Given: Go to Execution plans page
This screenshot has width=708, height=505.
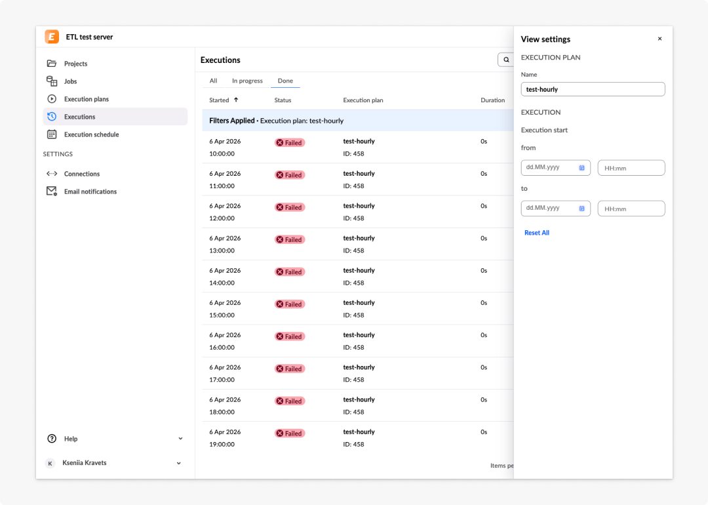Looking at the screenshot, I should coord(115,99).
